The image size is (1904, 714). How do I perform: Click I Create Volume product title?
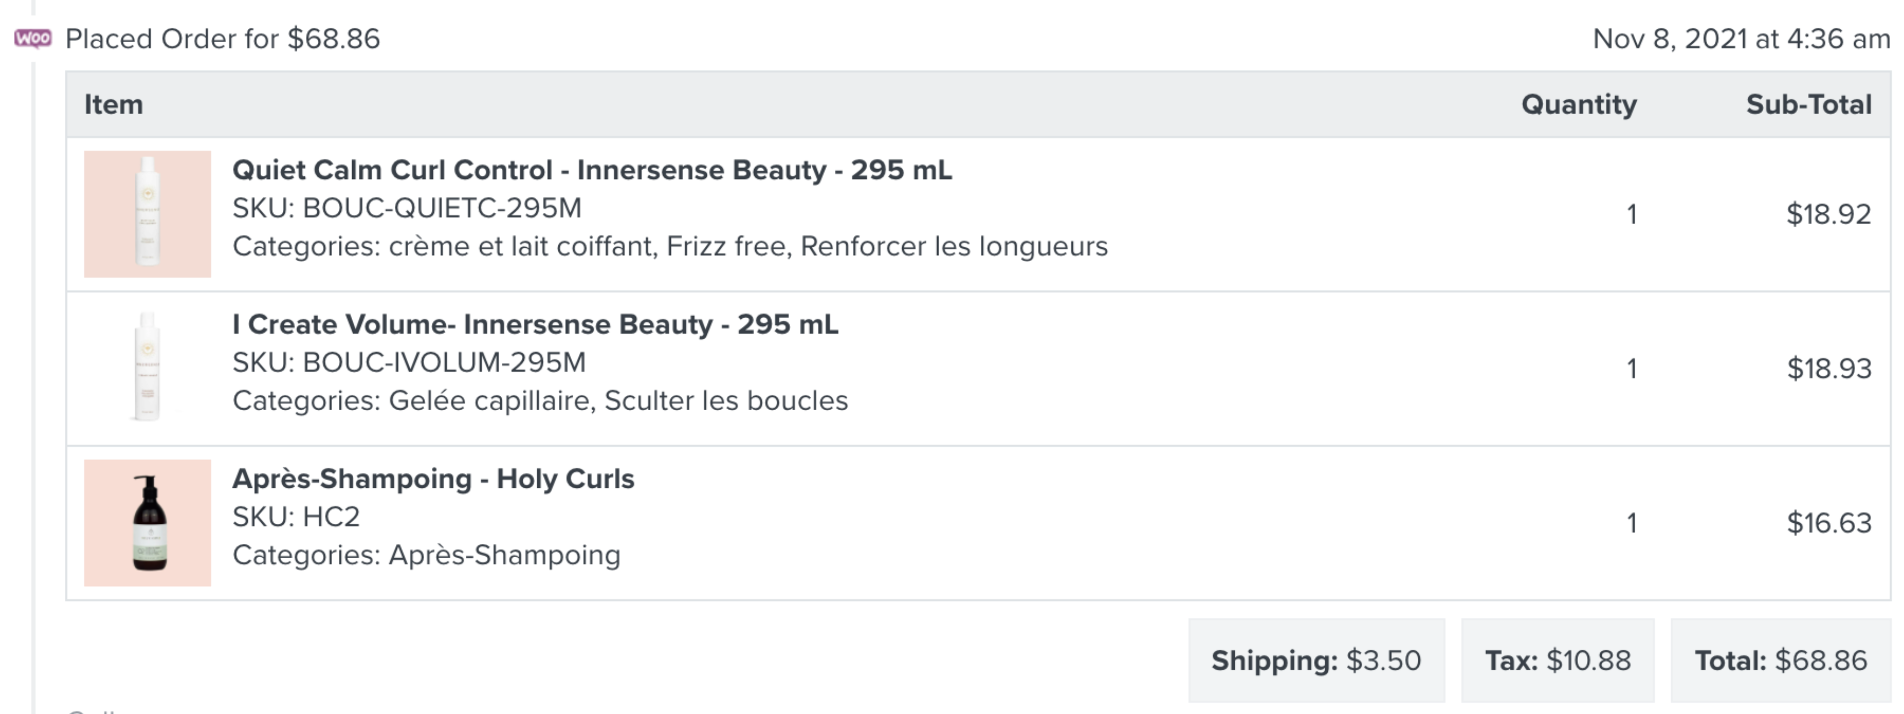tap(535, 324)
